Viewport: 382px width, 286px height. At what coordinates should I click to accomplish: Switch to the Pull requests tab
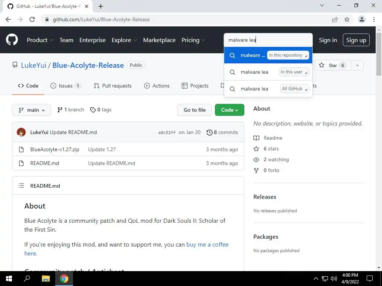pyautogui.click(x=113, y=86)
